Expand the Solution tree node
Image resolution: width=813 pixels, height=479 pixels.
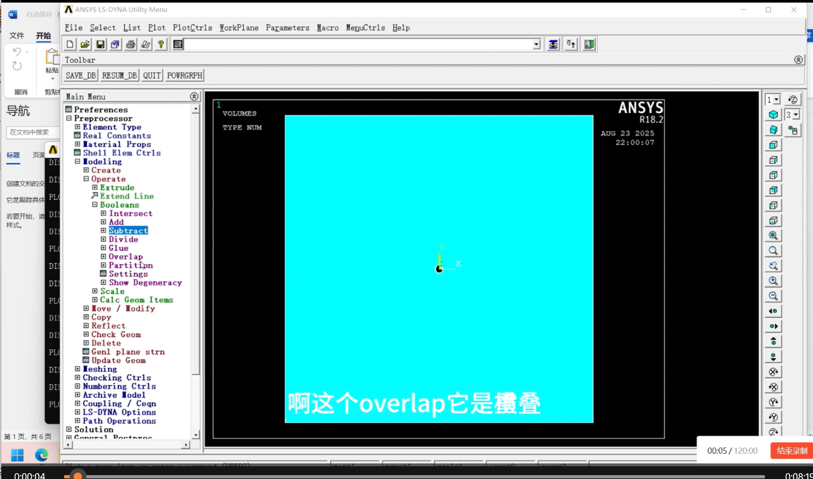(69, 430)
